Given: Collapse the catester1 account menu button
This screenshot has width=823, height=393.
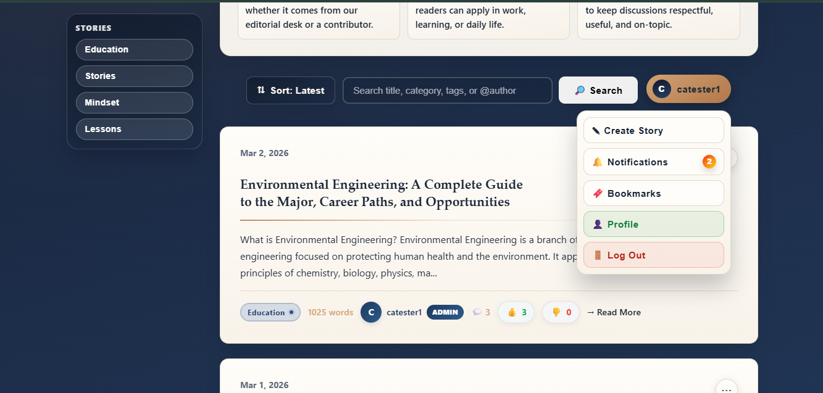Looking at the screenshot, I should click(x=688, y=89).
